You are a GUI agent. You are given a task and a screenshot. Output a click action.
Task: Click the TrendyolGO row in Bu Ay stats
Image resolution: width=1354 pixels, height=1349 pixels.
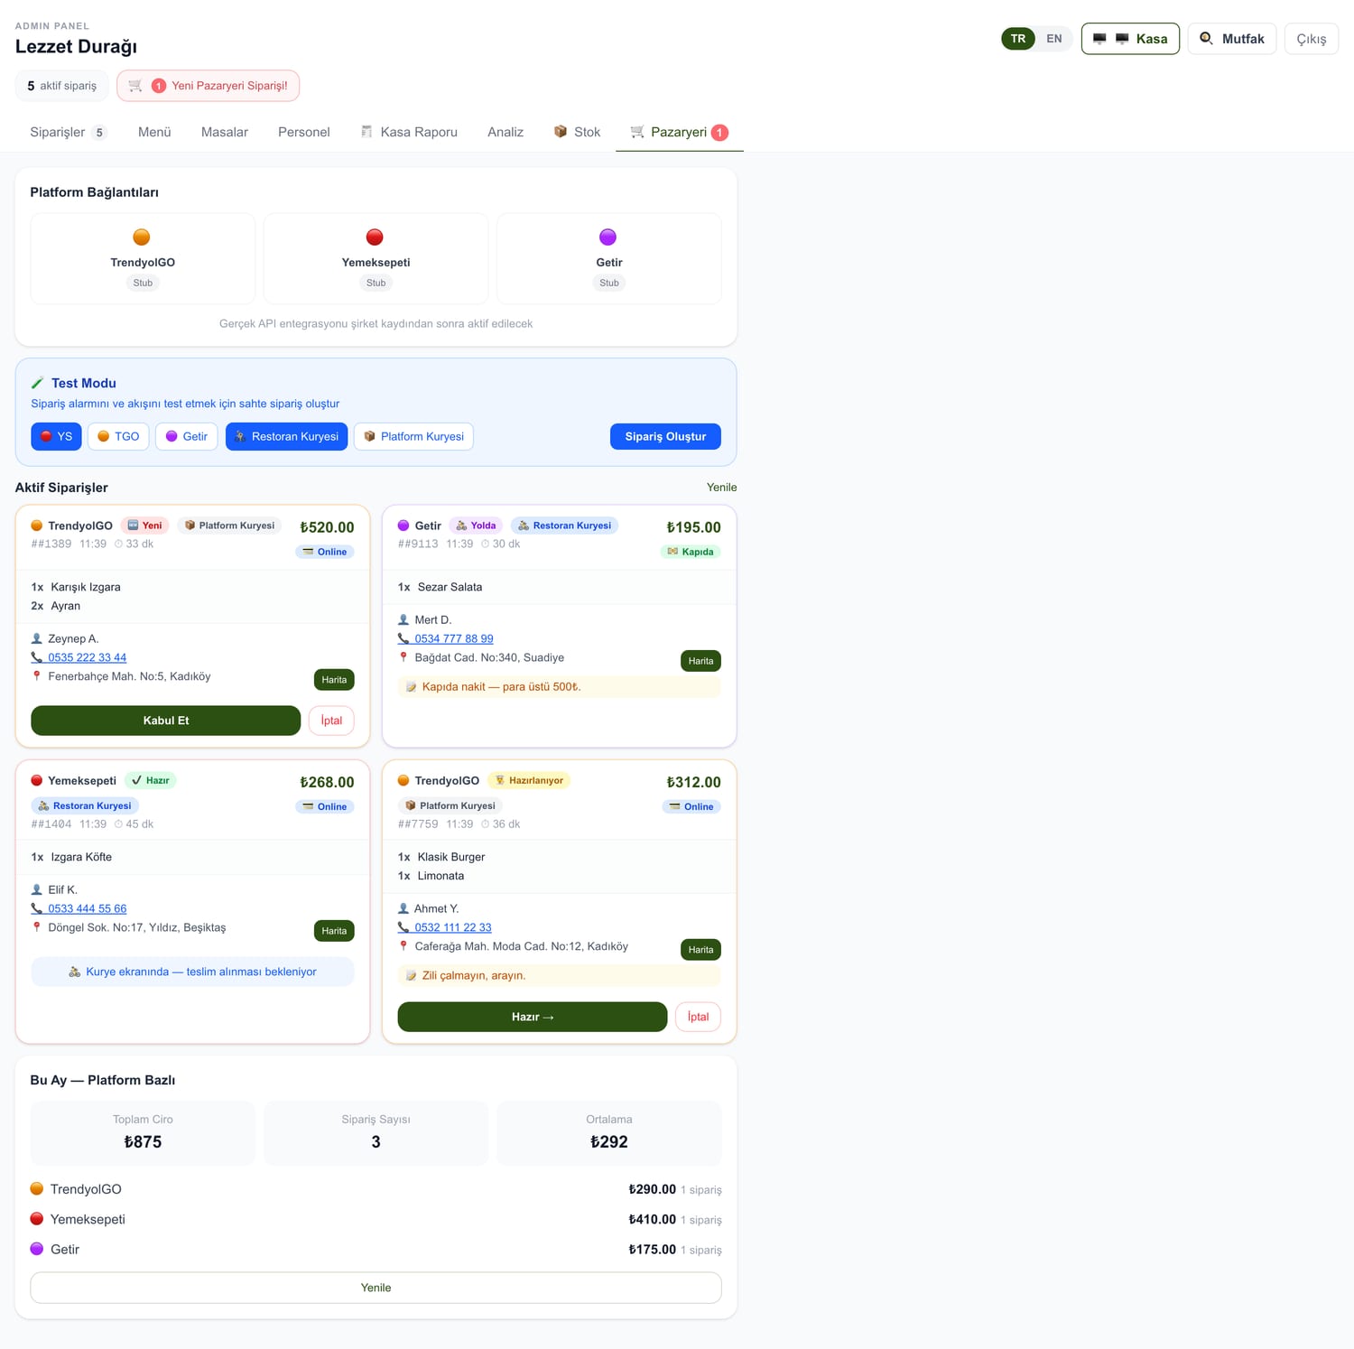click(376, 1189)
